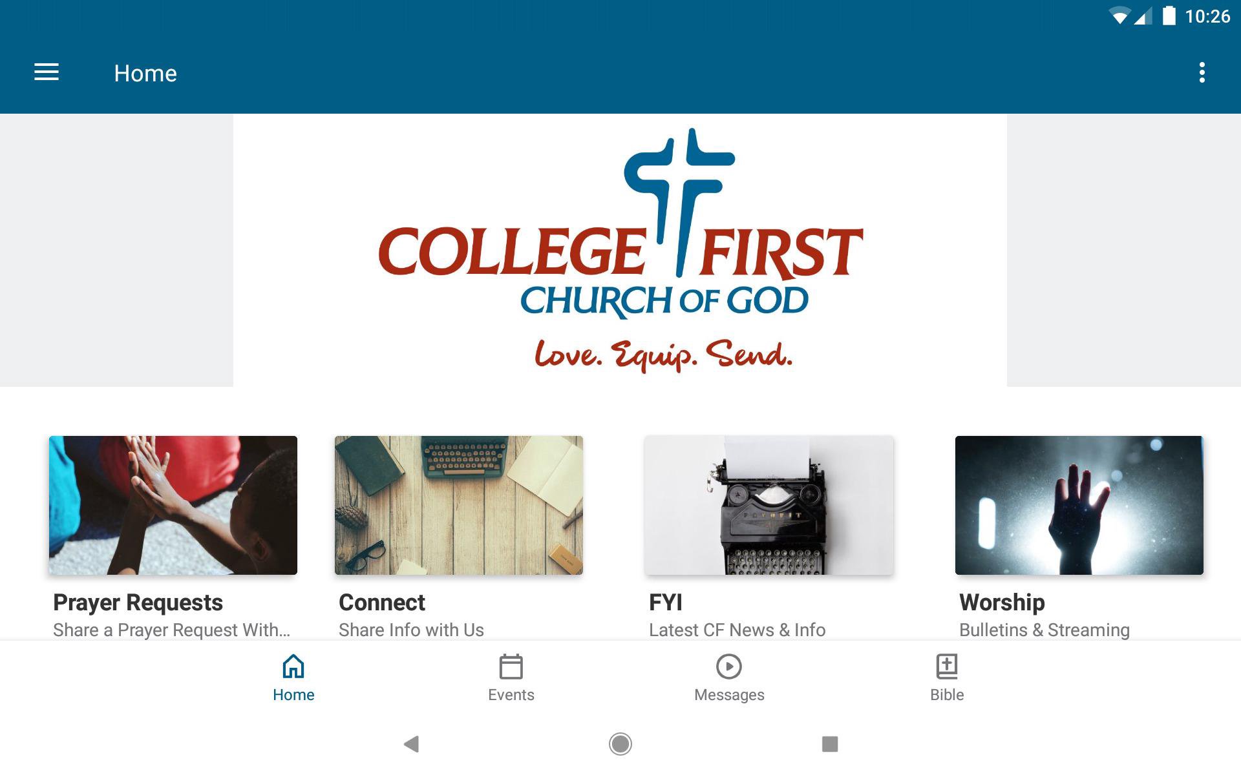Open the Prayer Requests thumbnail image
This screenshot has width=1241, height=775.
point(173,505)
